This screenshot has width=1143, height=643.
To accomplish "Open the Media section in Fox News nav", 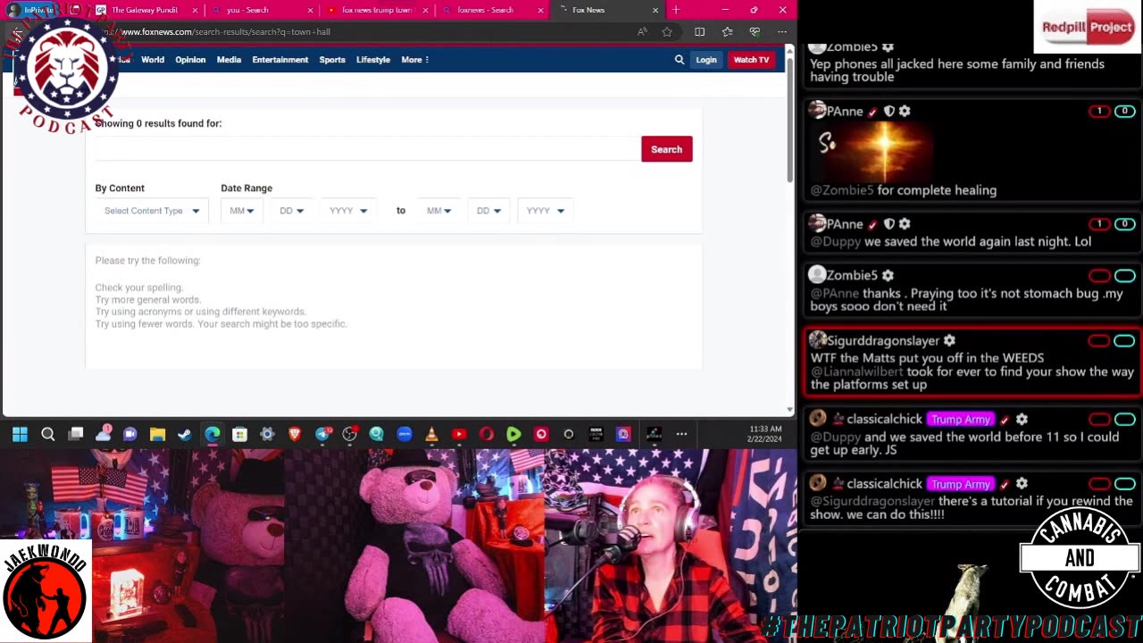I will (x=229, y=60).
